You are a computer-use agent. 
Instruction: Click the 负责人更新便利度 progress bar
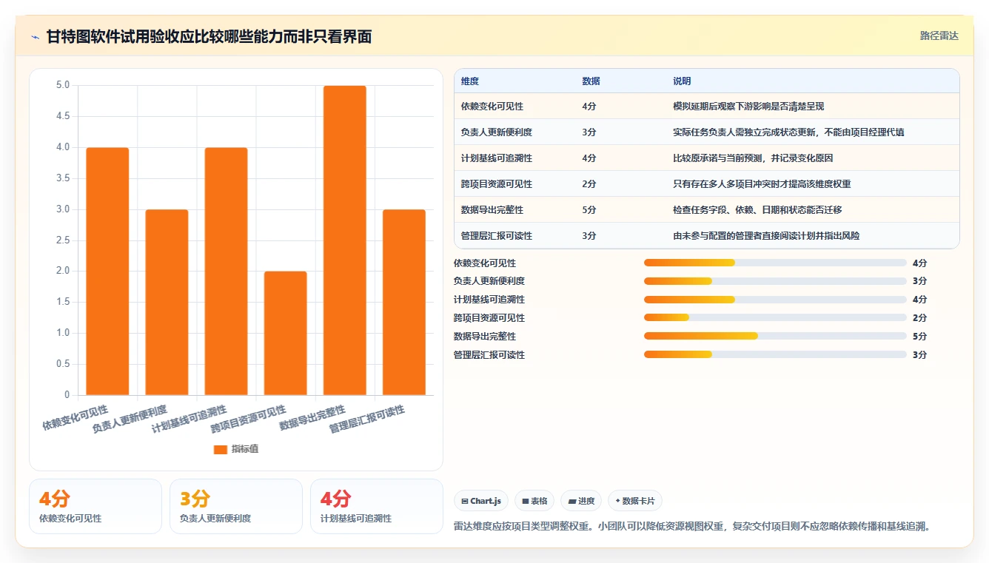(x=775, y=281)
